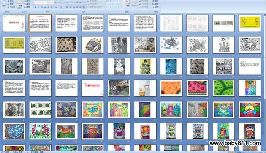Click the Quick Styles icon
266x153 pixels.
(x=135, y=3)
